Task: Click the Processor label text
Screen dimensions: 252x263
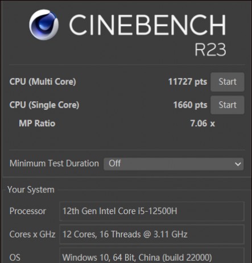Action: point(28,211)
